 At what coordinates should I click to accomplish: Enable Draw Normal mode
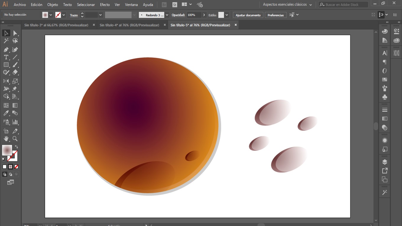4,174
